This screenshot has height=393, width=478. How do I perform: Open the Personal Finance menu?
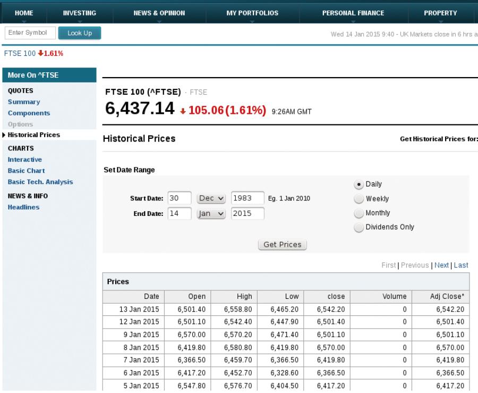353,13
